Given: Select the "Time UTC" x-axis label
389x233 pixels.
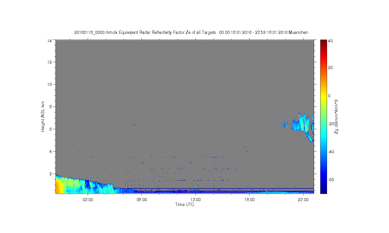Looking at the screenshot, I should click(x=185, y=205).
